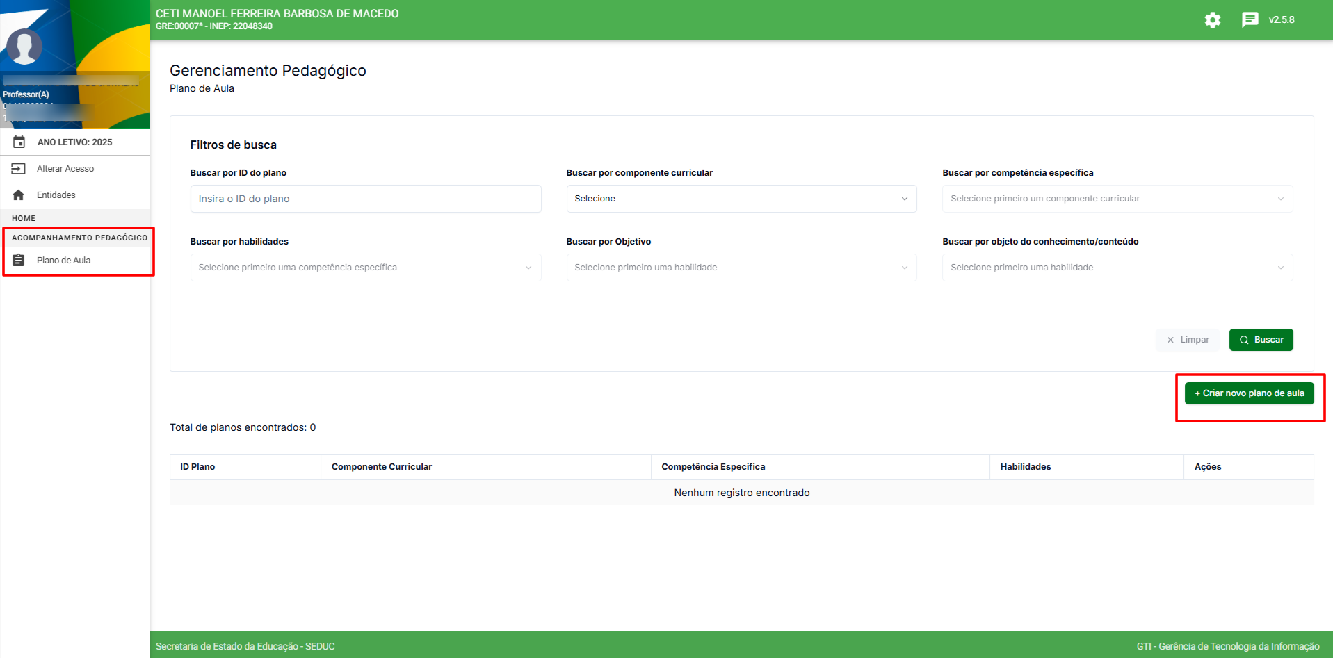Viewport: 1333px width, 658px height.
Task: Click the magnifier icon on Buscar button
Action: [x=1244, y=340]
